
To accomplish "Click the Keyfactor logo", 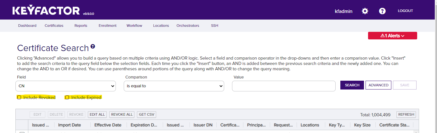I will pyautogui.click(x=46, y=11).
